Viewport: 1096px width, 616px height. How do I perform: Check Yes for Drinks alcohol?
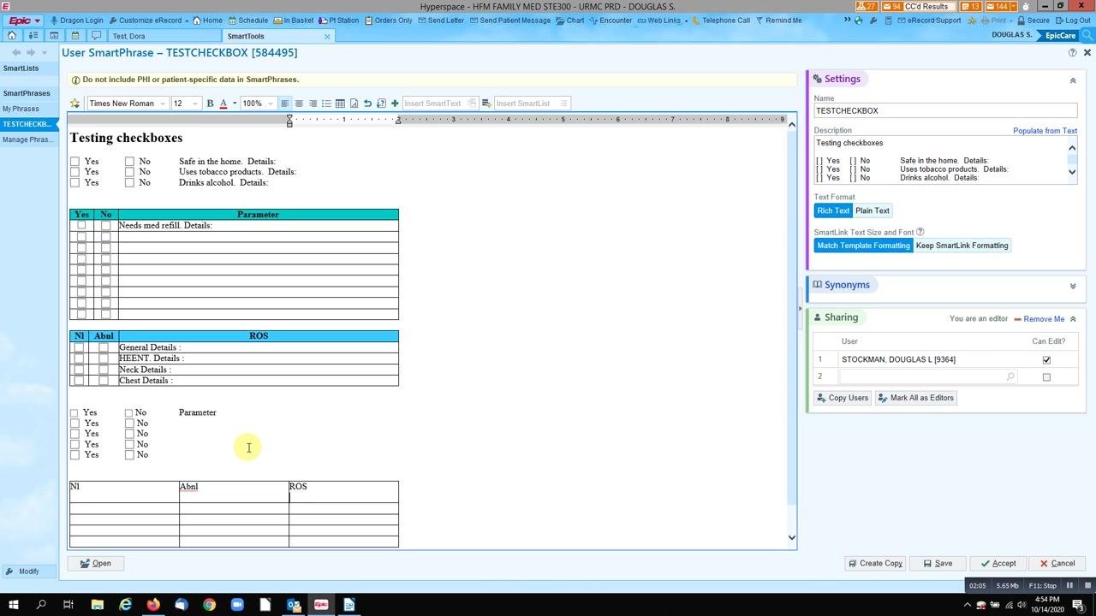(x=74, y=182)
